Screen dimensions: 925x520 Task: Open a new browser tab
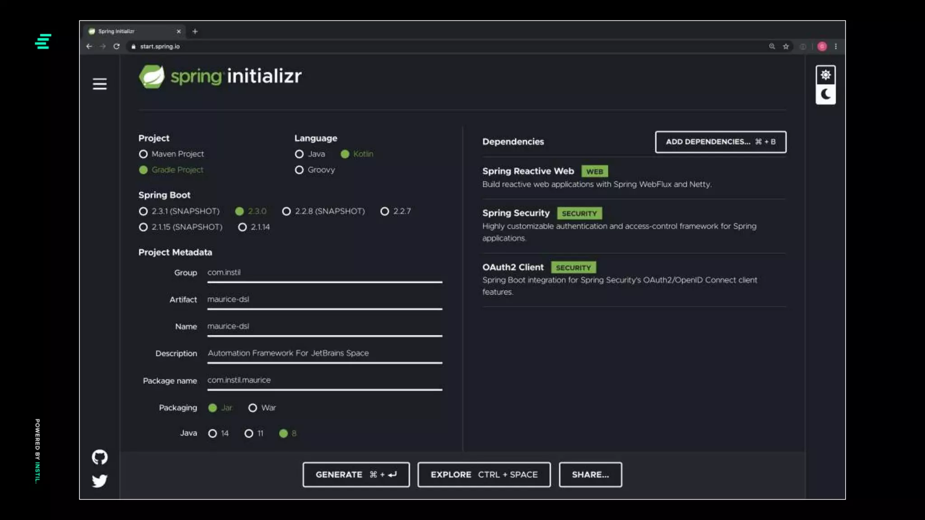[195, 32]
